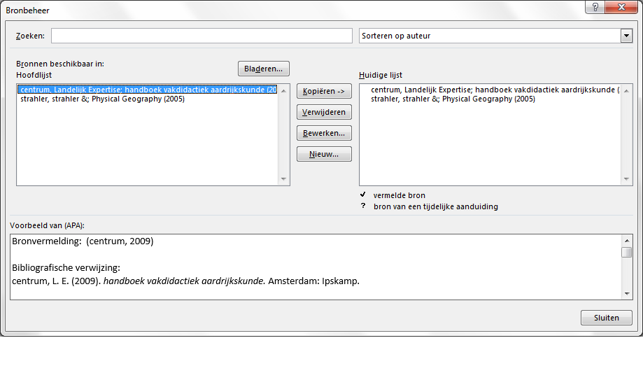Click Hoofdlijst scrollbar down arrow
Viewport: 643px width, 373px height.
pos(283,179)
